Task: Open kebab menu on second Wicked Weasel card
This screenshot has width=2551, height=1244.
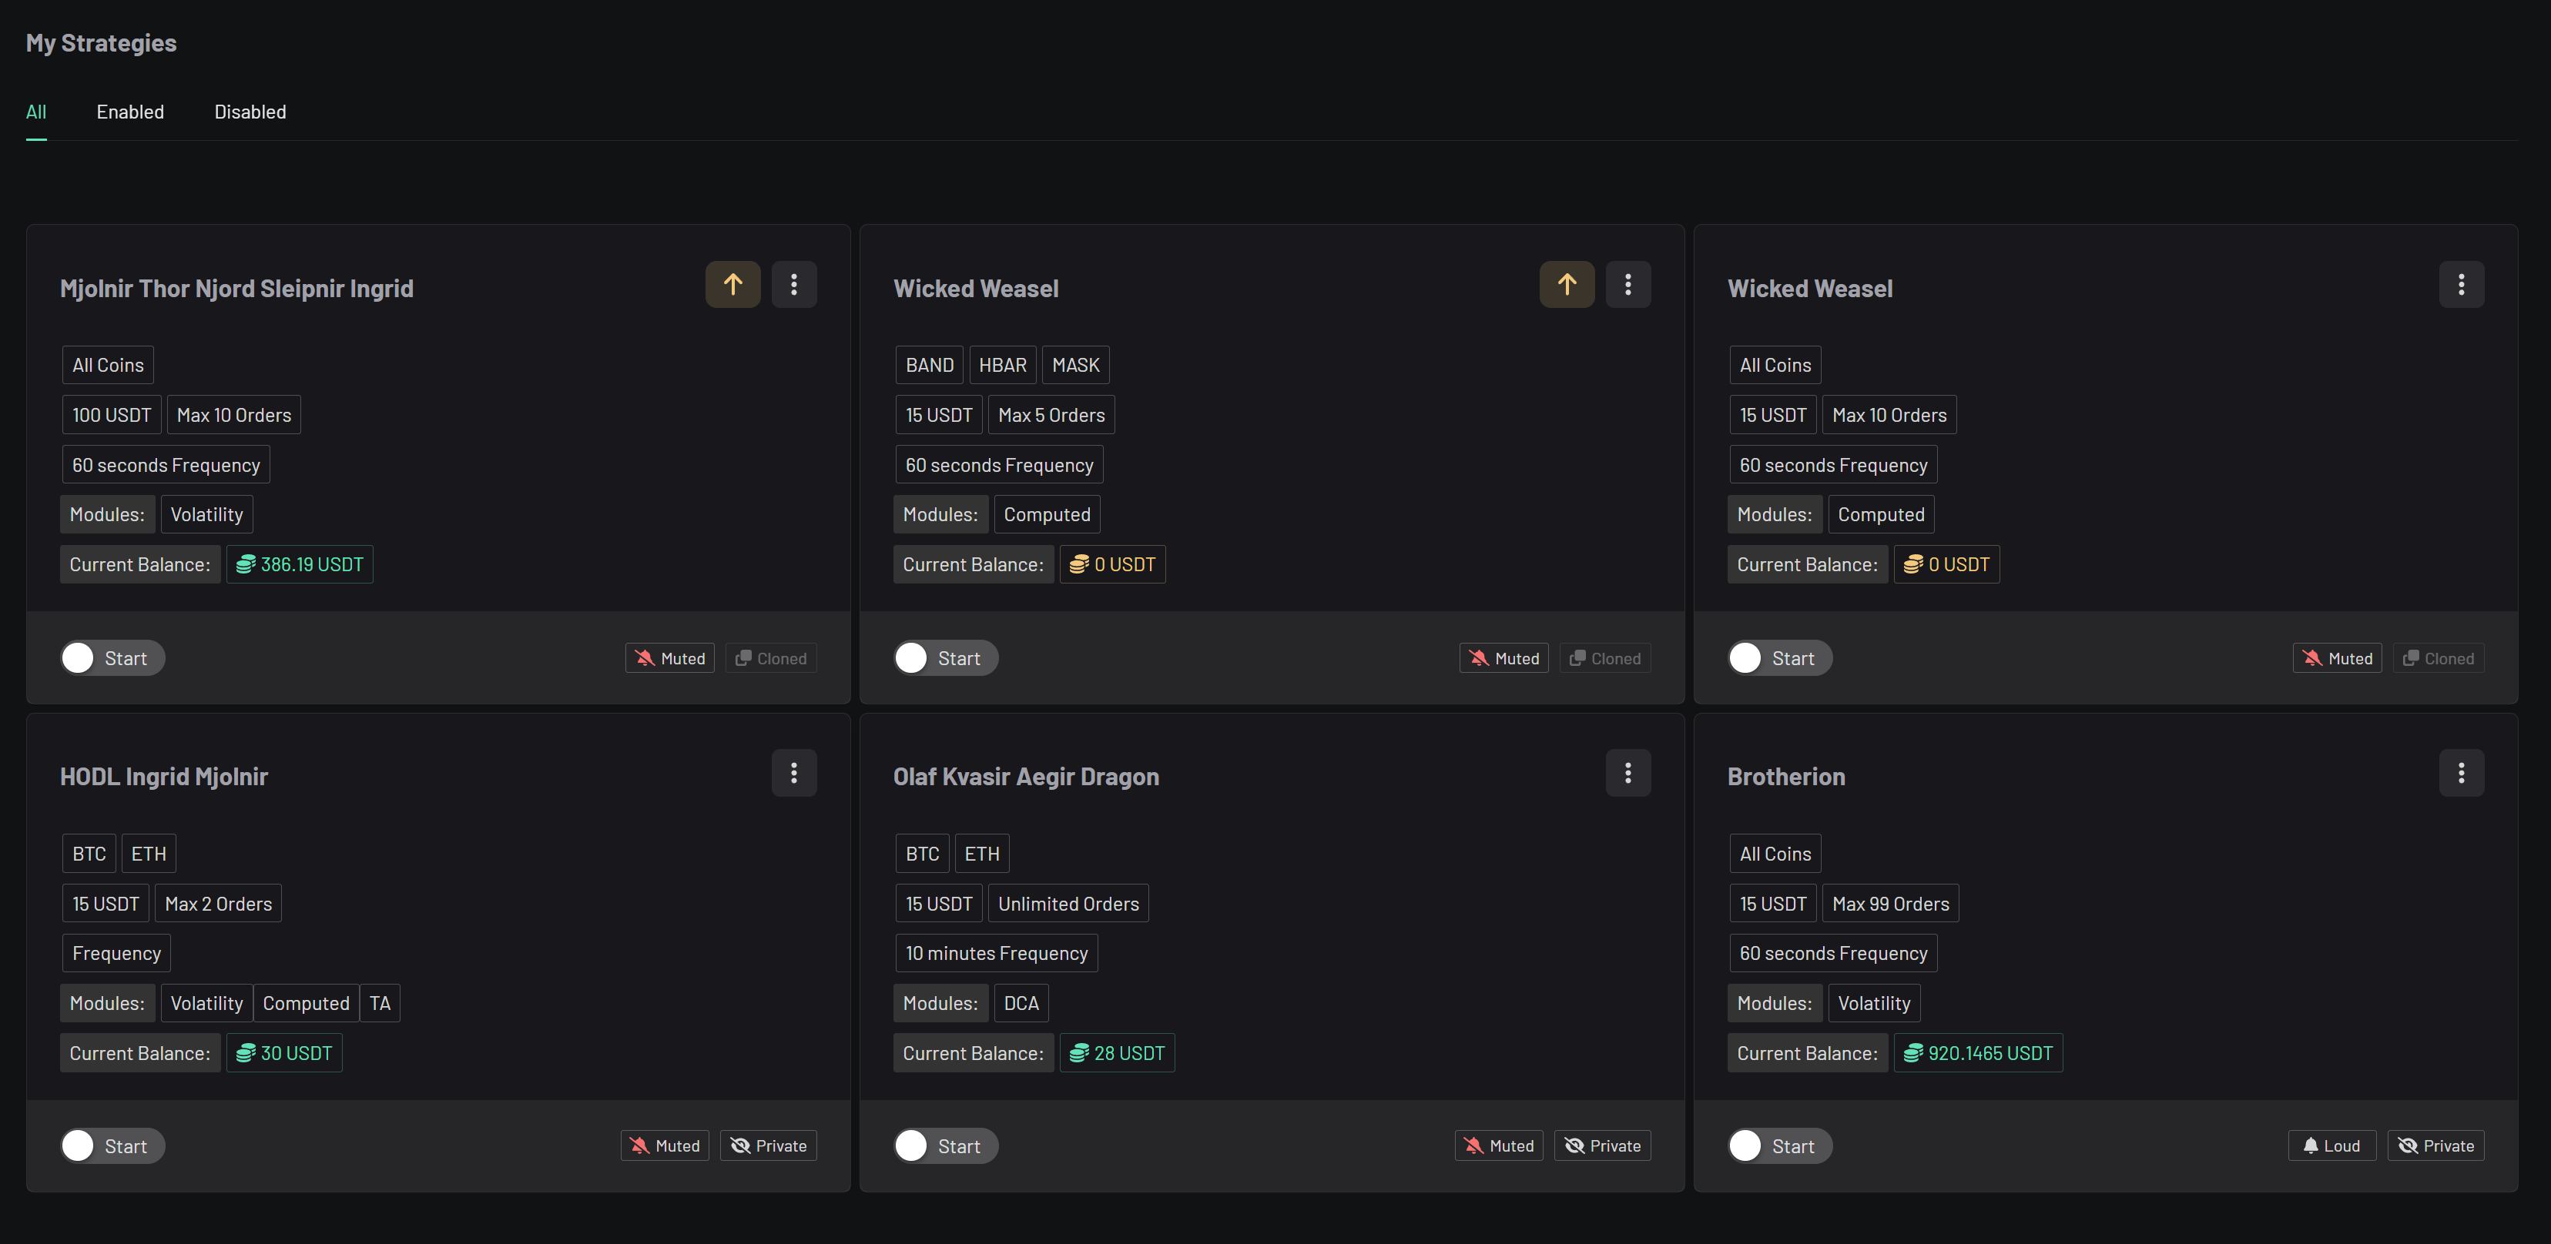Action: pyautogui.click(x=2461, y=285)
